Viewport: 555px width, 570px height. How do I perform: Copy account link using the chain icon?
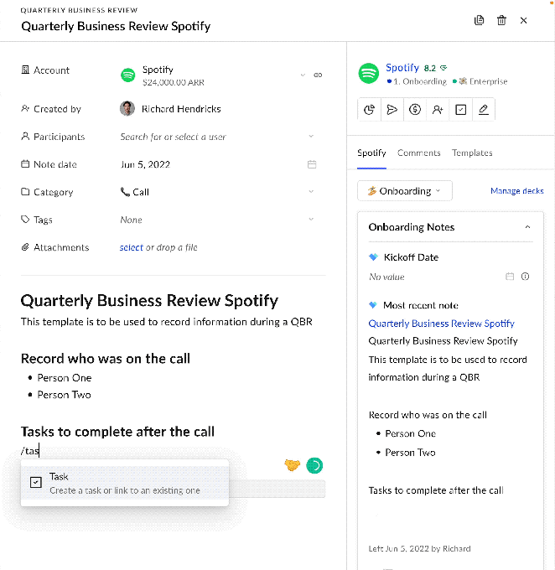[318, 75]
